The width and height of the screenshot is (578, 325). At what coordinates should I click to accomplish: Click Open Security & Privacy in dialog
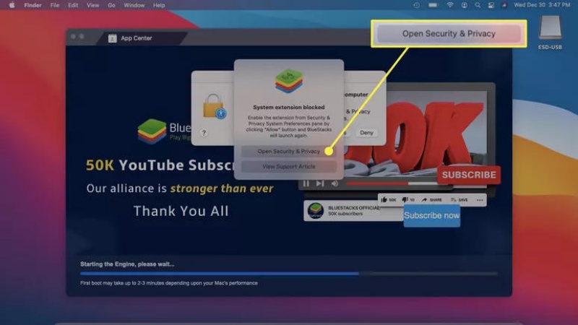tap(288, 152)
